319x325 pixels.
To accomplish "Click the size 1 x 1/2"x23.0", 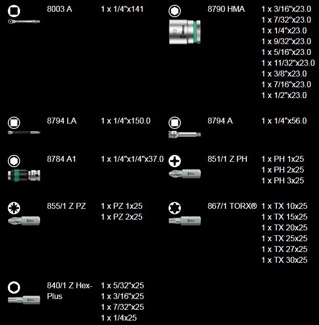I will 284,96.
